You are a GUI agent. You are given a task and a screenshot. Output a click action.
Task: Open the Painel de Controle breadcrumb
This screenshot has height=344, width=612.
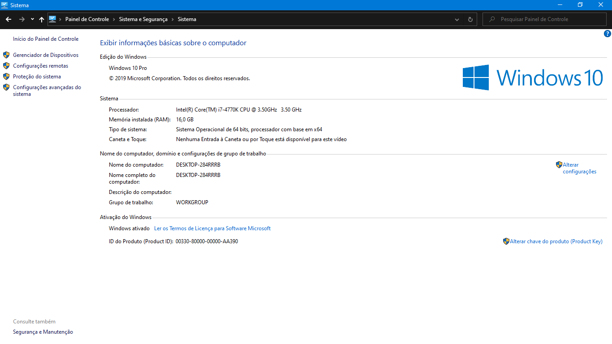click(87, 19)
